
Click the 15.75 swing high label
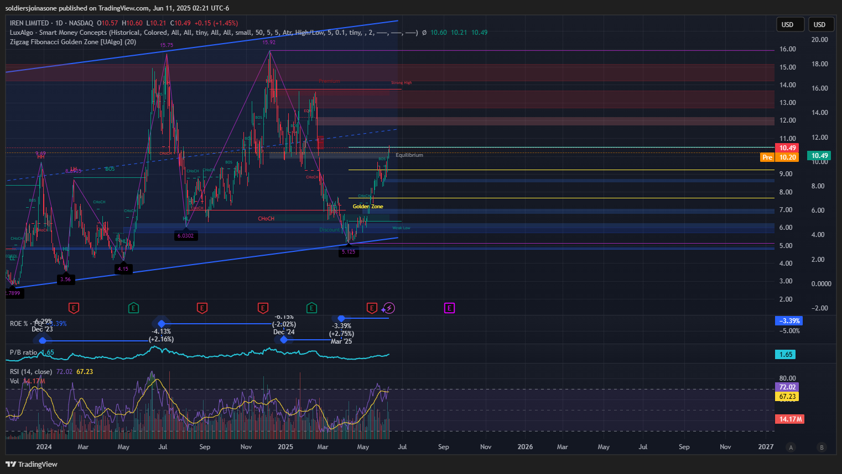click(x=167, y=45)
